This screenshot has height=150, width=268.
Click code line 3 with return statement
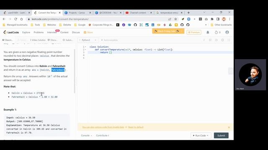tap(160, 52)
